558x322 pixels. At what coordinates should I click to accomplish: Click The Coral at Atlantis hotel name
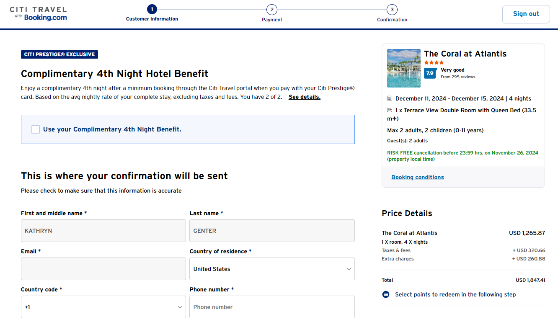click(465, 54)
